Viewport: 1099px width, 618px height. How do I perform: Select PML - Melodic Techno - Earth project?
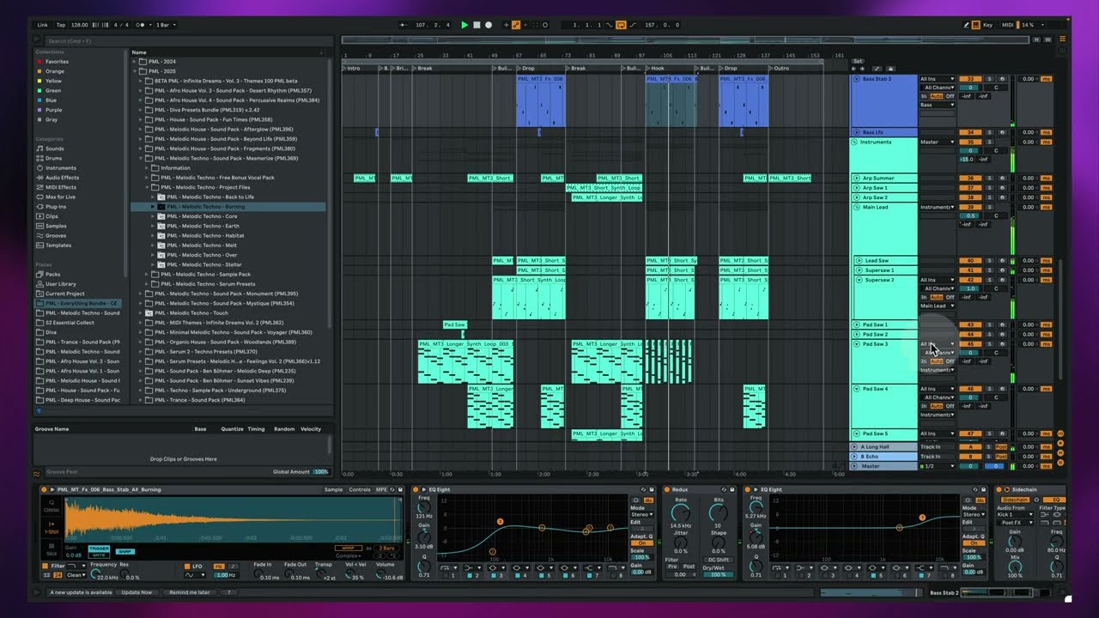[x=203, y=226]
